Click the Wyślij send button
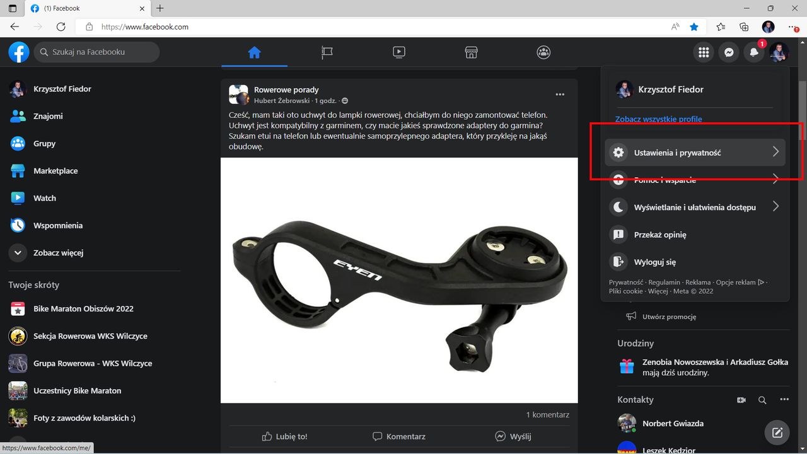This screenshot has width=807, height=454. coord(513,436)
